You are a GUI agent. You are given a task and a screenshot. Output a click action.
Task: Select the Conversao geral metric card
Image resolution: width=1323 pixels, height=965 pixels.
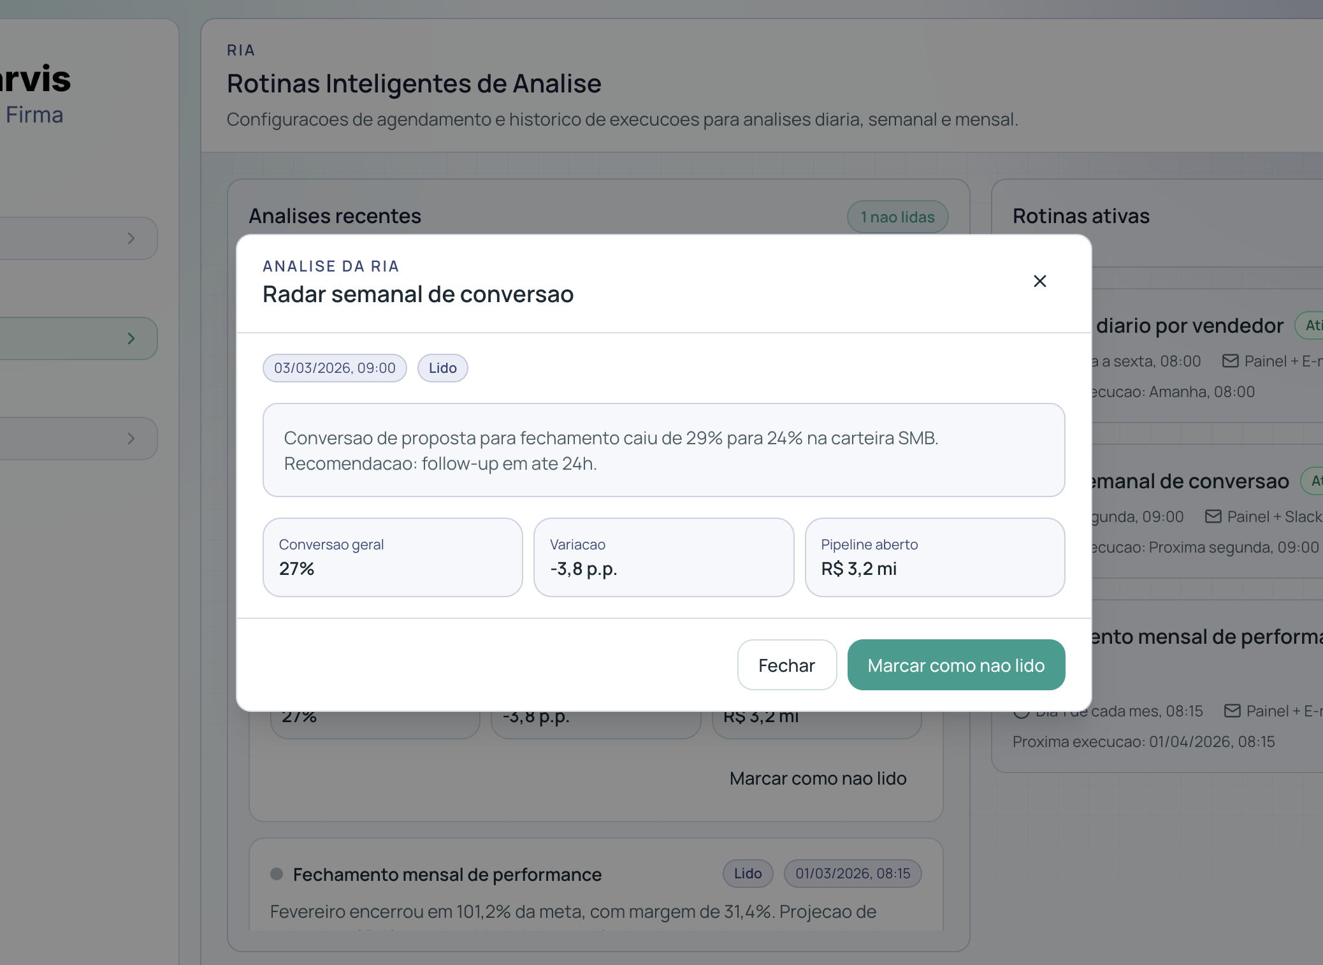pos(393,557)
